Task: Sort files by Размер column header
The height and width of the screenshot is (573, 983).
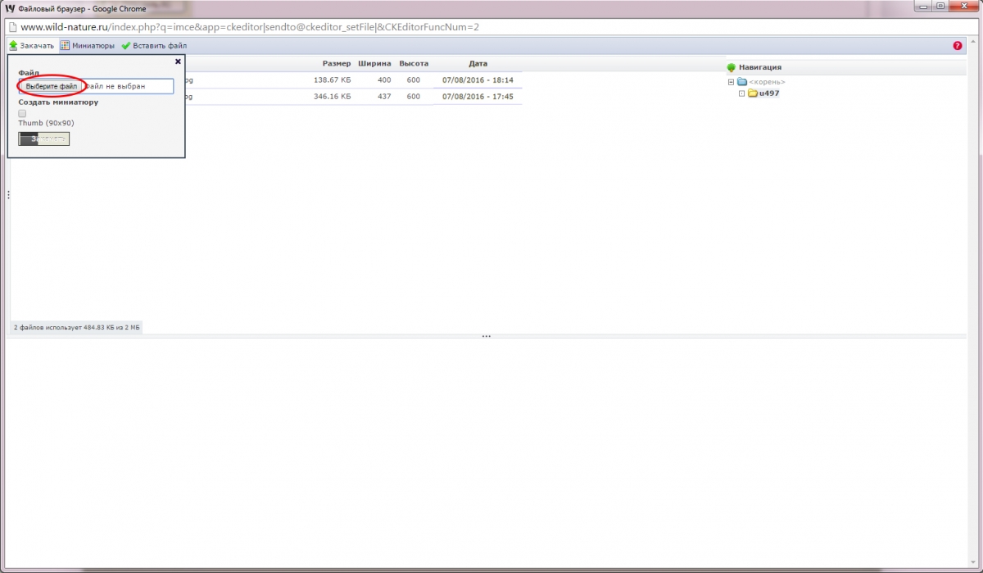Action: tap(336, 64)
